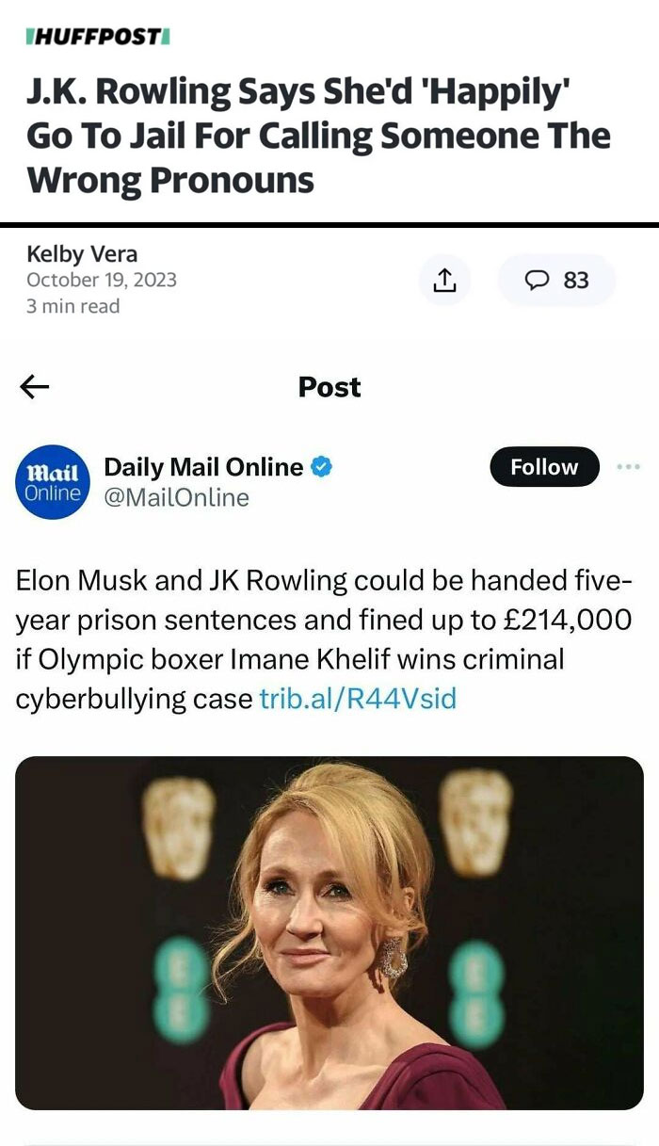
Task: Open the share options via the share icon
Action: (444, 280)
